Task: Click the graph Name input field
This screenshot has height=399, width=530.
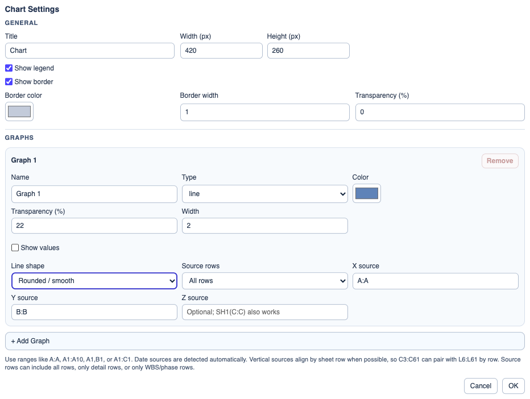Action: point(94,194)
